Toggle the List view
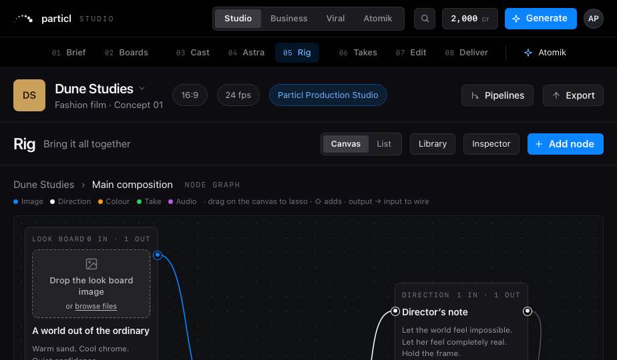Image resolution: width=617 pixels, height=360 pixels. pos(384,144)
